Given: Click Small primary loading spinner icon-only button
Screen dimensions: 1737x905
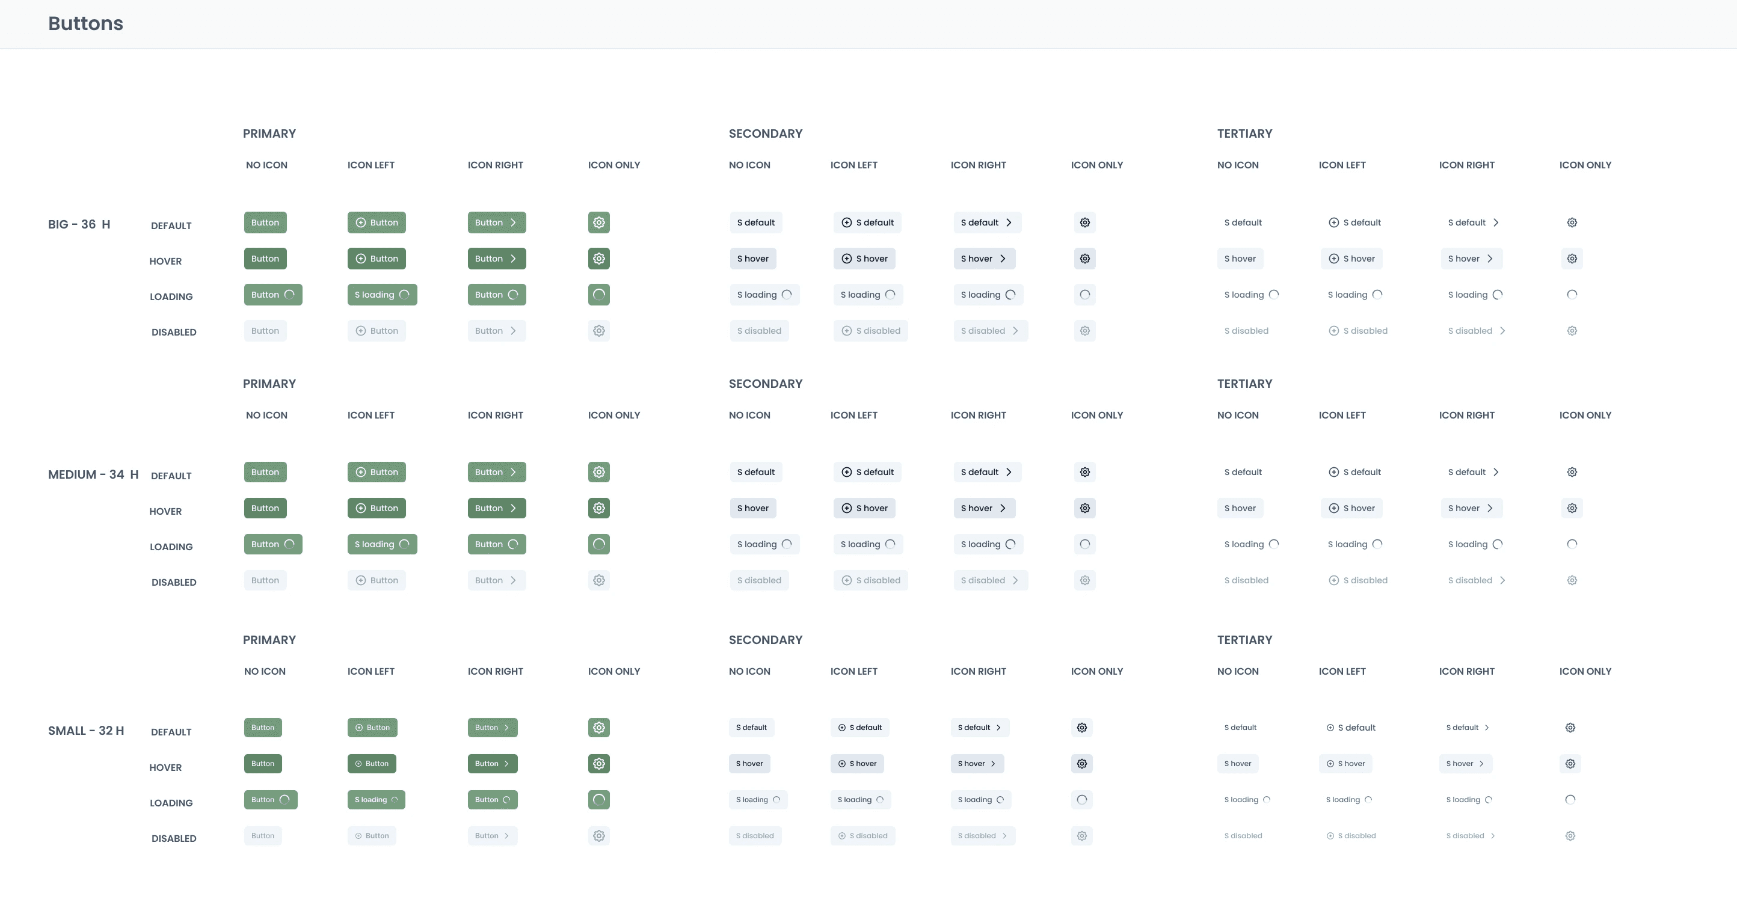Looking at the screenshot, I should 599,800.
